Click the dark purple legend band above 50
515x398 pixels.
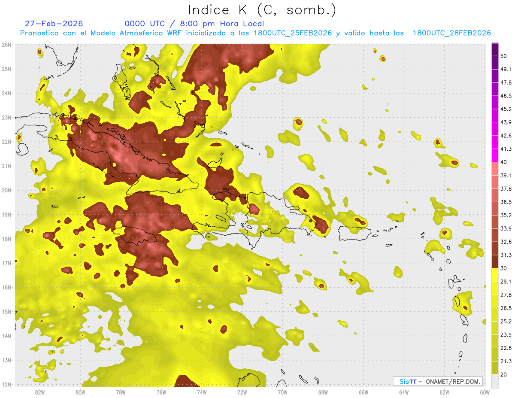(x=495, y=50)
